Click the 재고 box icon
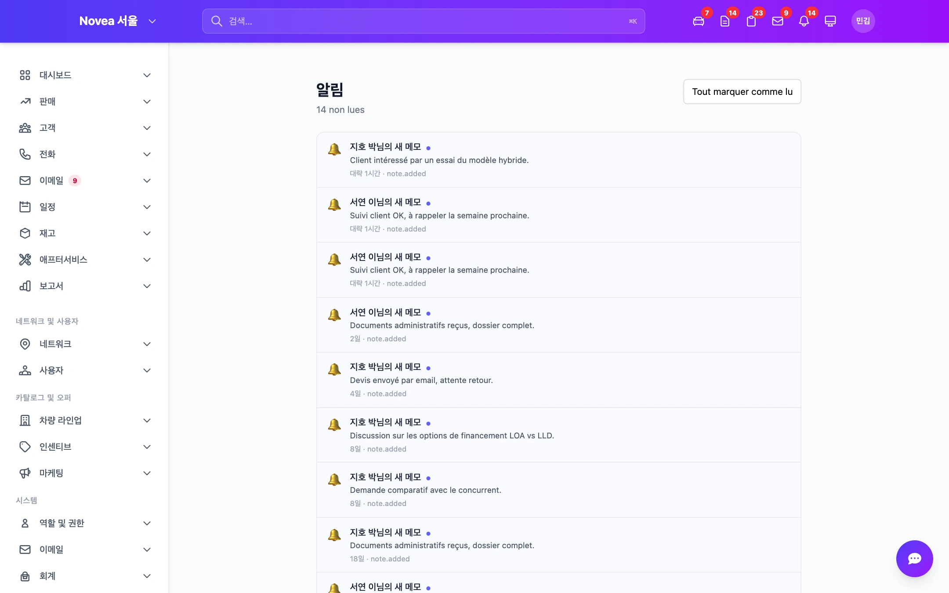Screen dimensions: 949x593 [25, 233]
